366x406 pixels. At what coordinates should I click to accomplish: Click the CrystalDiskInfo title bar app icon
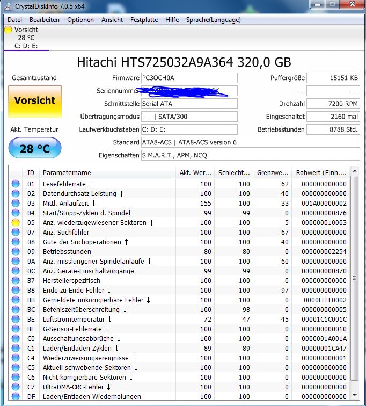(8, 6)
